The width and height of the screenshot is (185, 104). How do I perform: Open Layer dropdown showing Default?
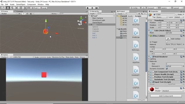[179, 17]
